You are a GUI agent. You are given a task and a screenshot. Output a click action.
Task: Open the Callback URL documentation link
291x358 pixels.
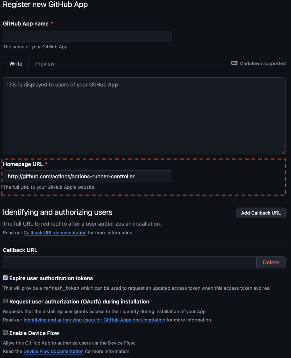55,233
